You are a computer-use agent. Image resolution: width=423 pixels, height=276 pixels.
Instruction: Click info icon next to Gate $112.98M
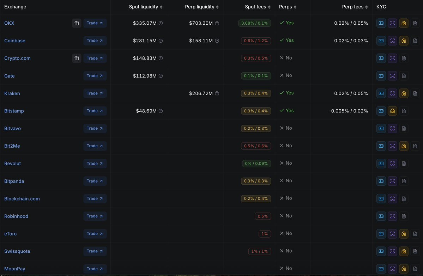coord(161,76)
